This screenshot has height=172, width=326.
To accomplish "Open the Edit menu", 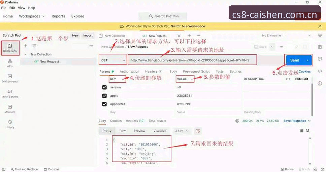I will pos(12,8).
